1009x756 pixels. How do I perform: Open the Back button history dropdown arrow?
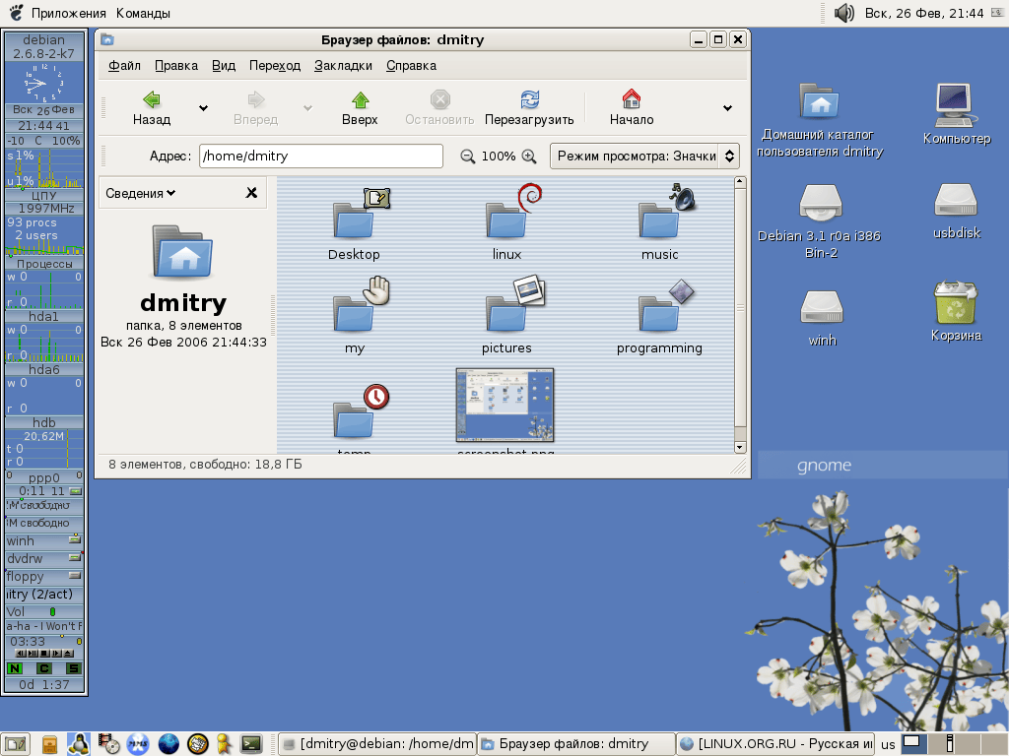pos(203,108)
